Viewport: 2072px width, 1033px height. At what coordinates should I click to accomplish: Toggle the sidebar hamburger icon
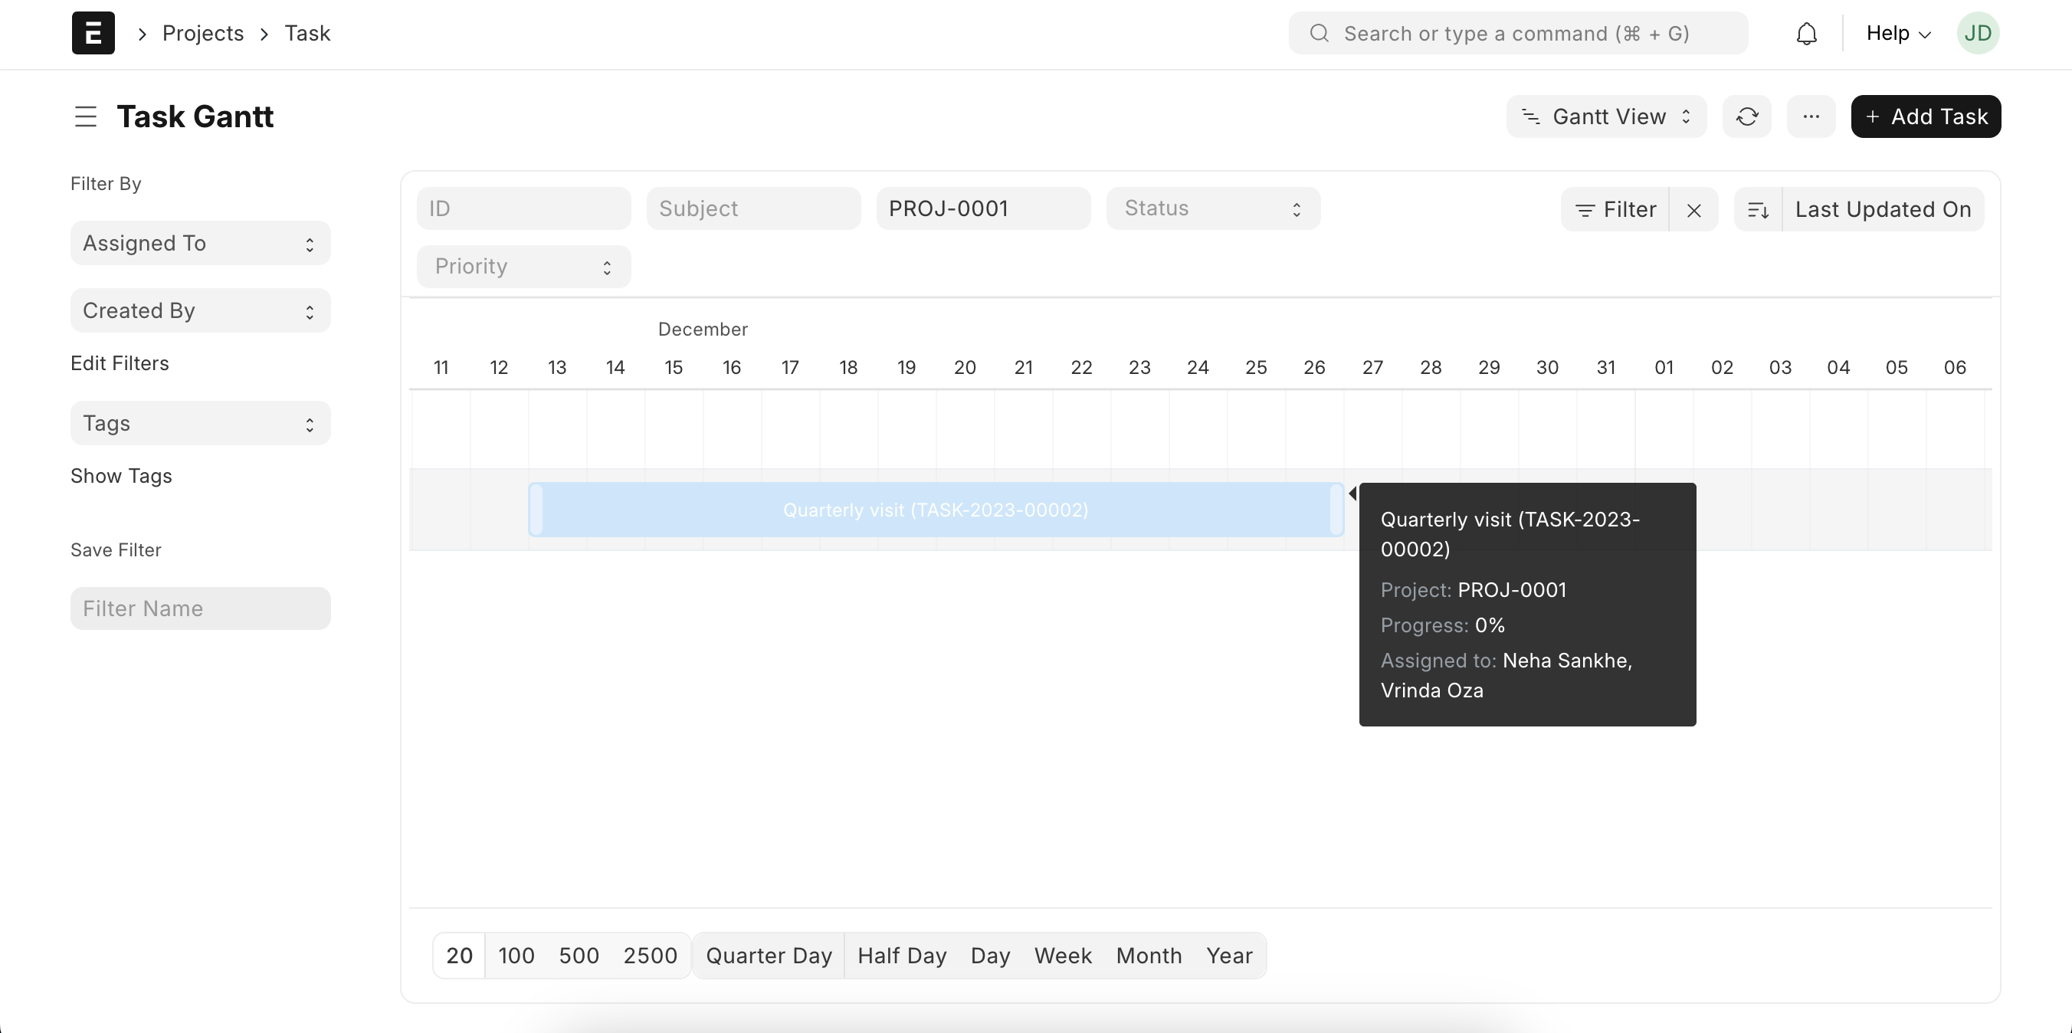tap(85, 116)
